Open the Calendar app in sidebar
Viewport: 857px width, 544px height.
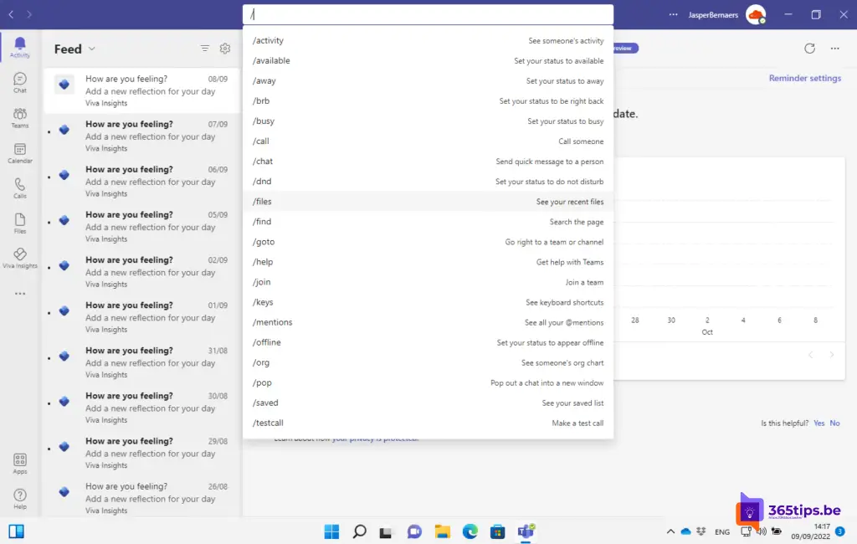[x=20, y=152]
